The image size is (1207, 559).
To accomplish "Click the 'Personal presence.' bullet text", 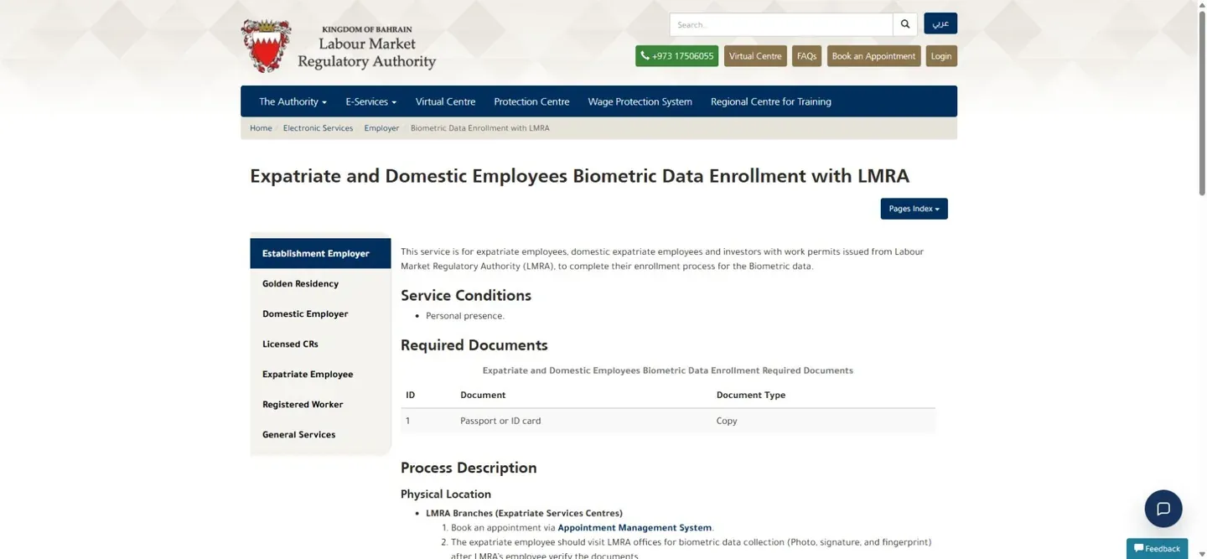I will pos(465,316).
